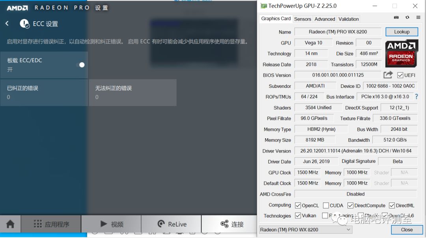This screenshot has width=426, height=238.
Task: Toggle the OpenCL checkbox
Action: pos(298,205)
